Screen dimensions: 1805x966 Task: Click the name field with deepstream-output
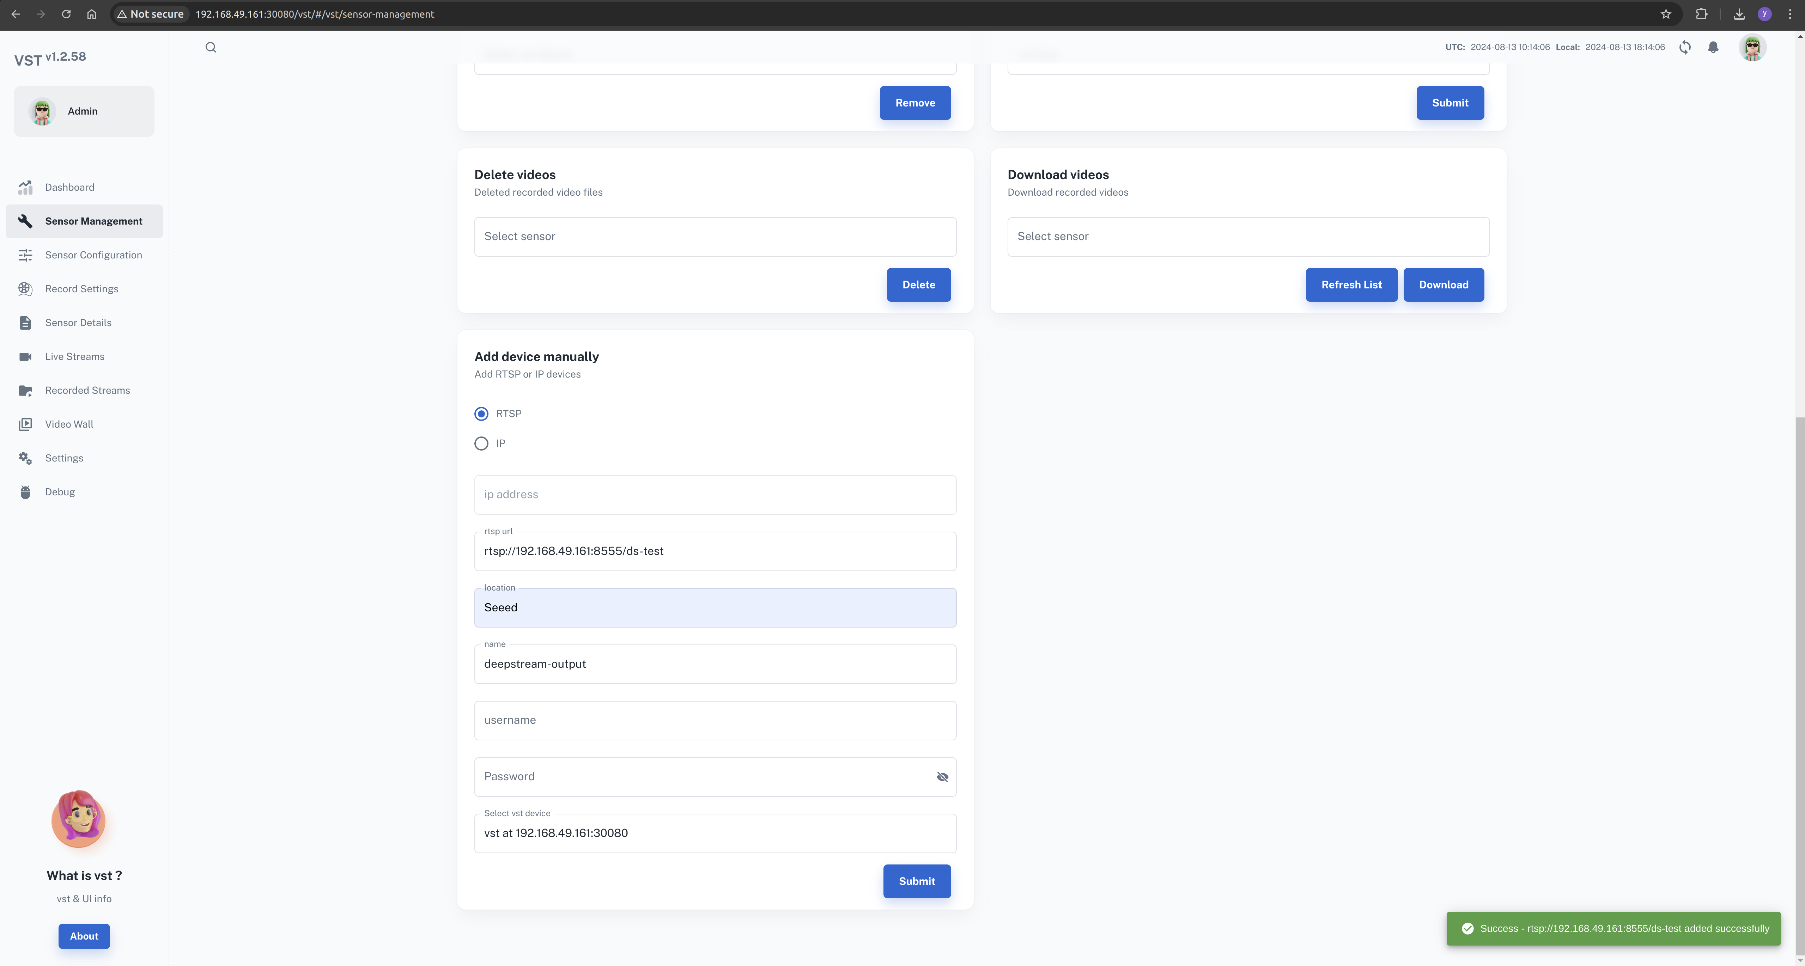point(716,664)
